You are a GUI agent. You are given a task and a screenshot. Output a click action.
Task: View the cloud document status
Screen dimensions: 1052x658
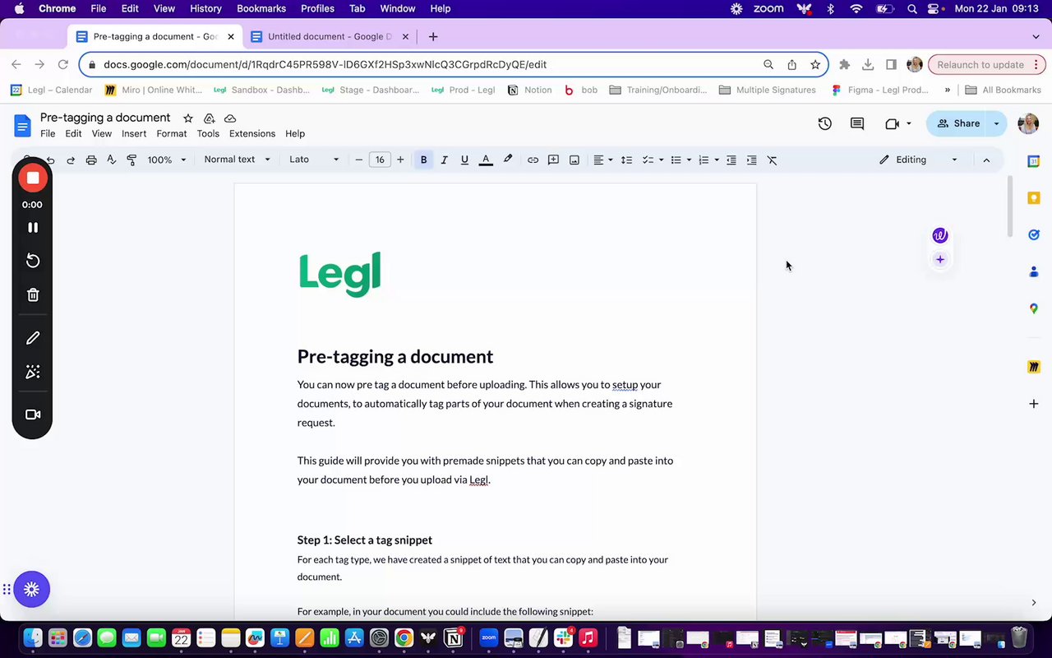230,118
